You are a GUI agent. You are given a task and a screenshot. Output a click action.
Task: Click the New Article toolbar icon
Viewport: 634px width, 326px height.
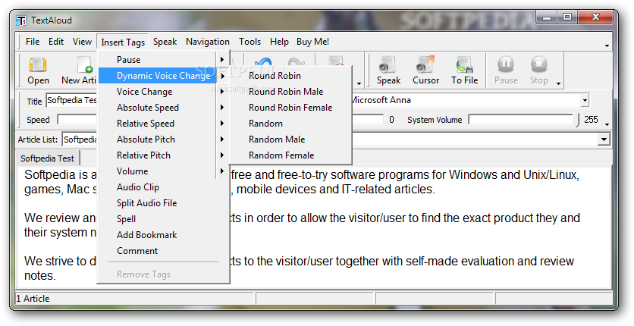(x=85, y=64)
